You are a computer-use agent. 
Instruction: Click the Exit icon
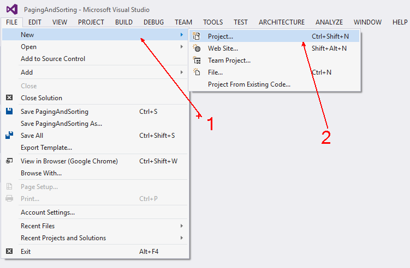[9, 251]
